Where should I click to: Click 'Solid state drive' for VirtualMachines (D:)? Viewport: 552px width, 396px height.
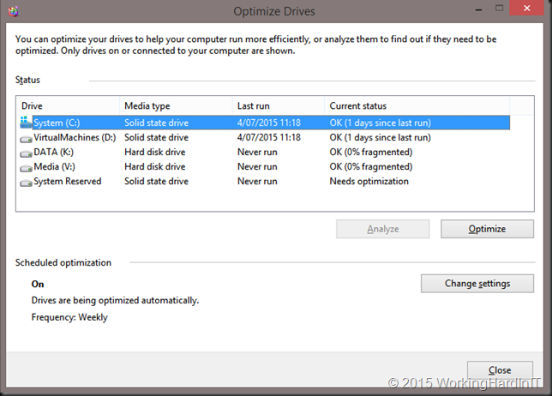tap(156, 137)
